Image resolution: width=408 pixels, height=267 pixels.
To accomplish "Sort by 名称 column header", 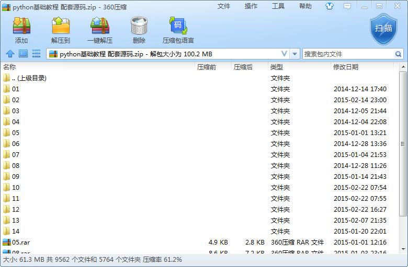I will [9, 67].
